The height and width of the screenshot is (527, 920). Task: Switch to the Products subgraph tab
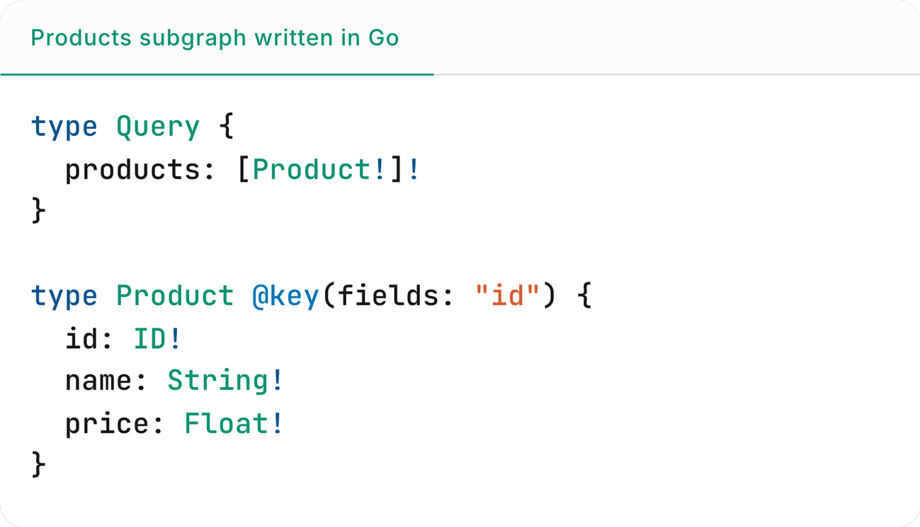pyautogui.click(x=214, y=38)
